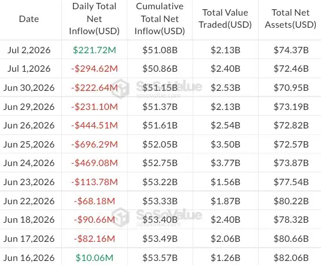Select the Daily Total Net Inflow header

point(94,19)
